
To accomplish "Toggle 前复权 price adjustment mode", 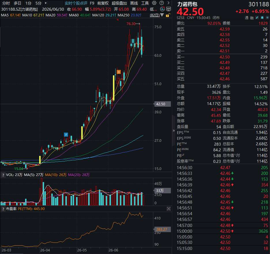I will coord(103,3).
